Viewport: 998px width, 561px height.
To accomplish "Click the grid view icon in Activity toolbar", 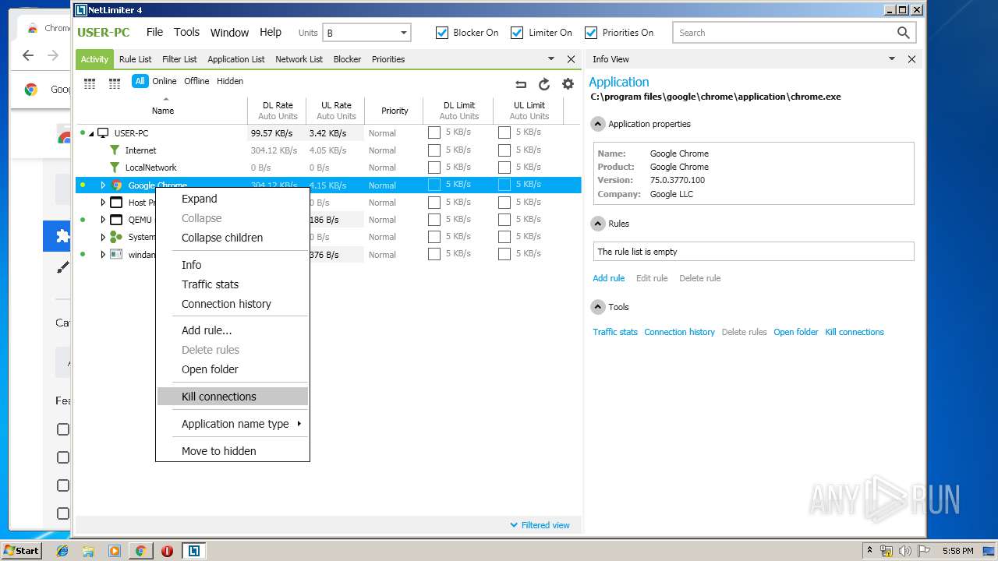I will [x=90, y=83].
